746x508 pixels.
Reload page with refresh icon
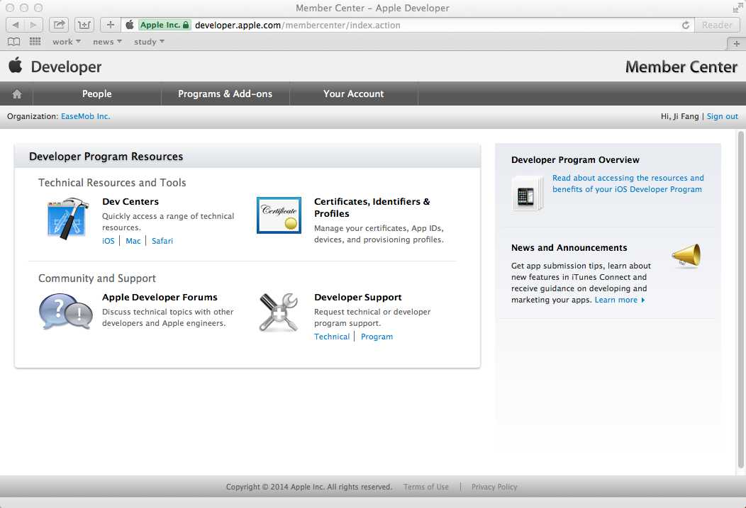pos(685,25)
